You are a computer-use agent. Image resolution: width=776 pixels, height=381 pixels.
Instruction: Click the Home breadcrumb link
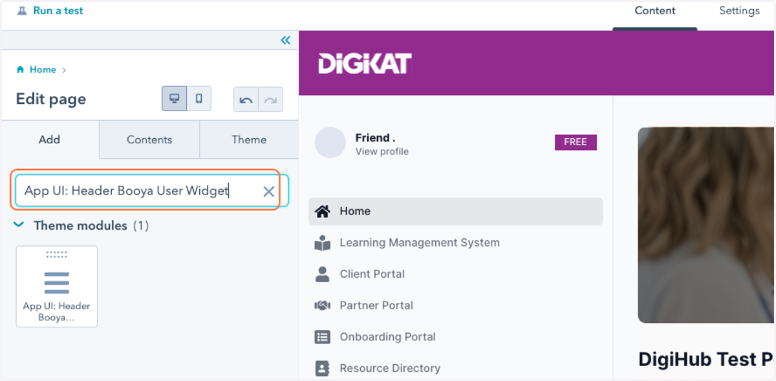coord(43,70)
